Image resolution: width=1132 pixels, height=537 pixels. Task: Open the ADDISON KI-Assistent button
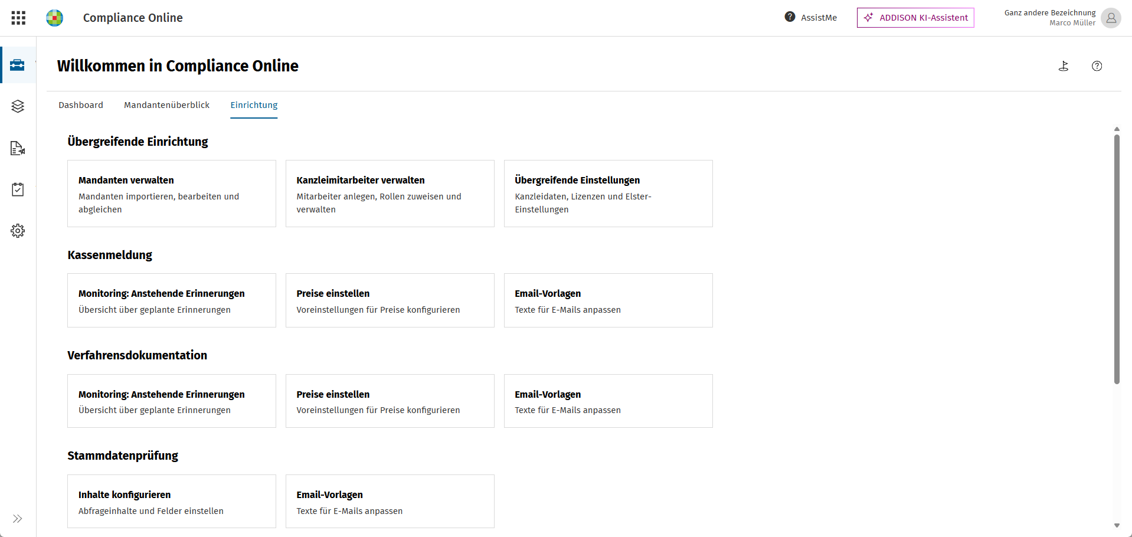click(x=915, y=18)
